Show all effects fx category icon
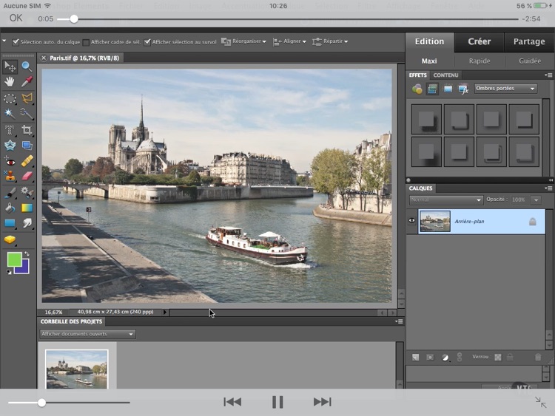Screen dimensions: 555x416 (463, 89)
